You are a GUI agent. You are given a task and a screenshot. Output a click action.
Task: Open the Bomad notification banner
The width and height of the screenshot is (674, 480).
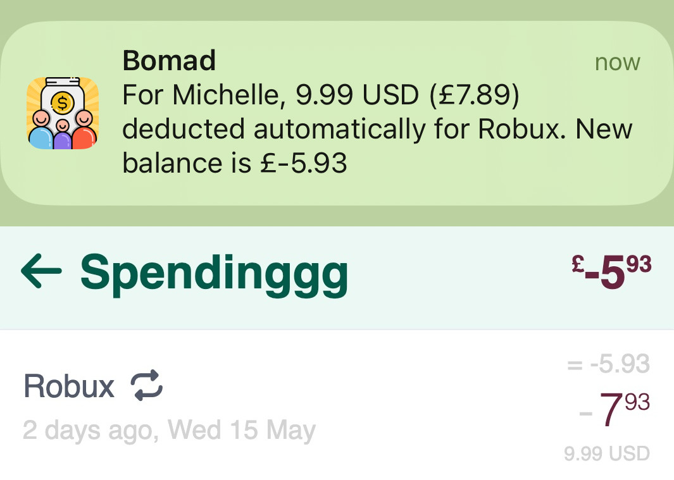pos(337,113)
